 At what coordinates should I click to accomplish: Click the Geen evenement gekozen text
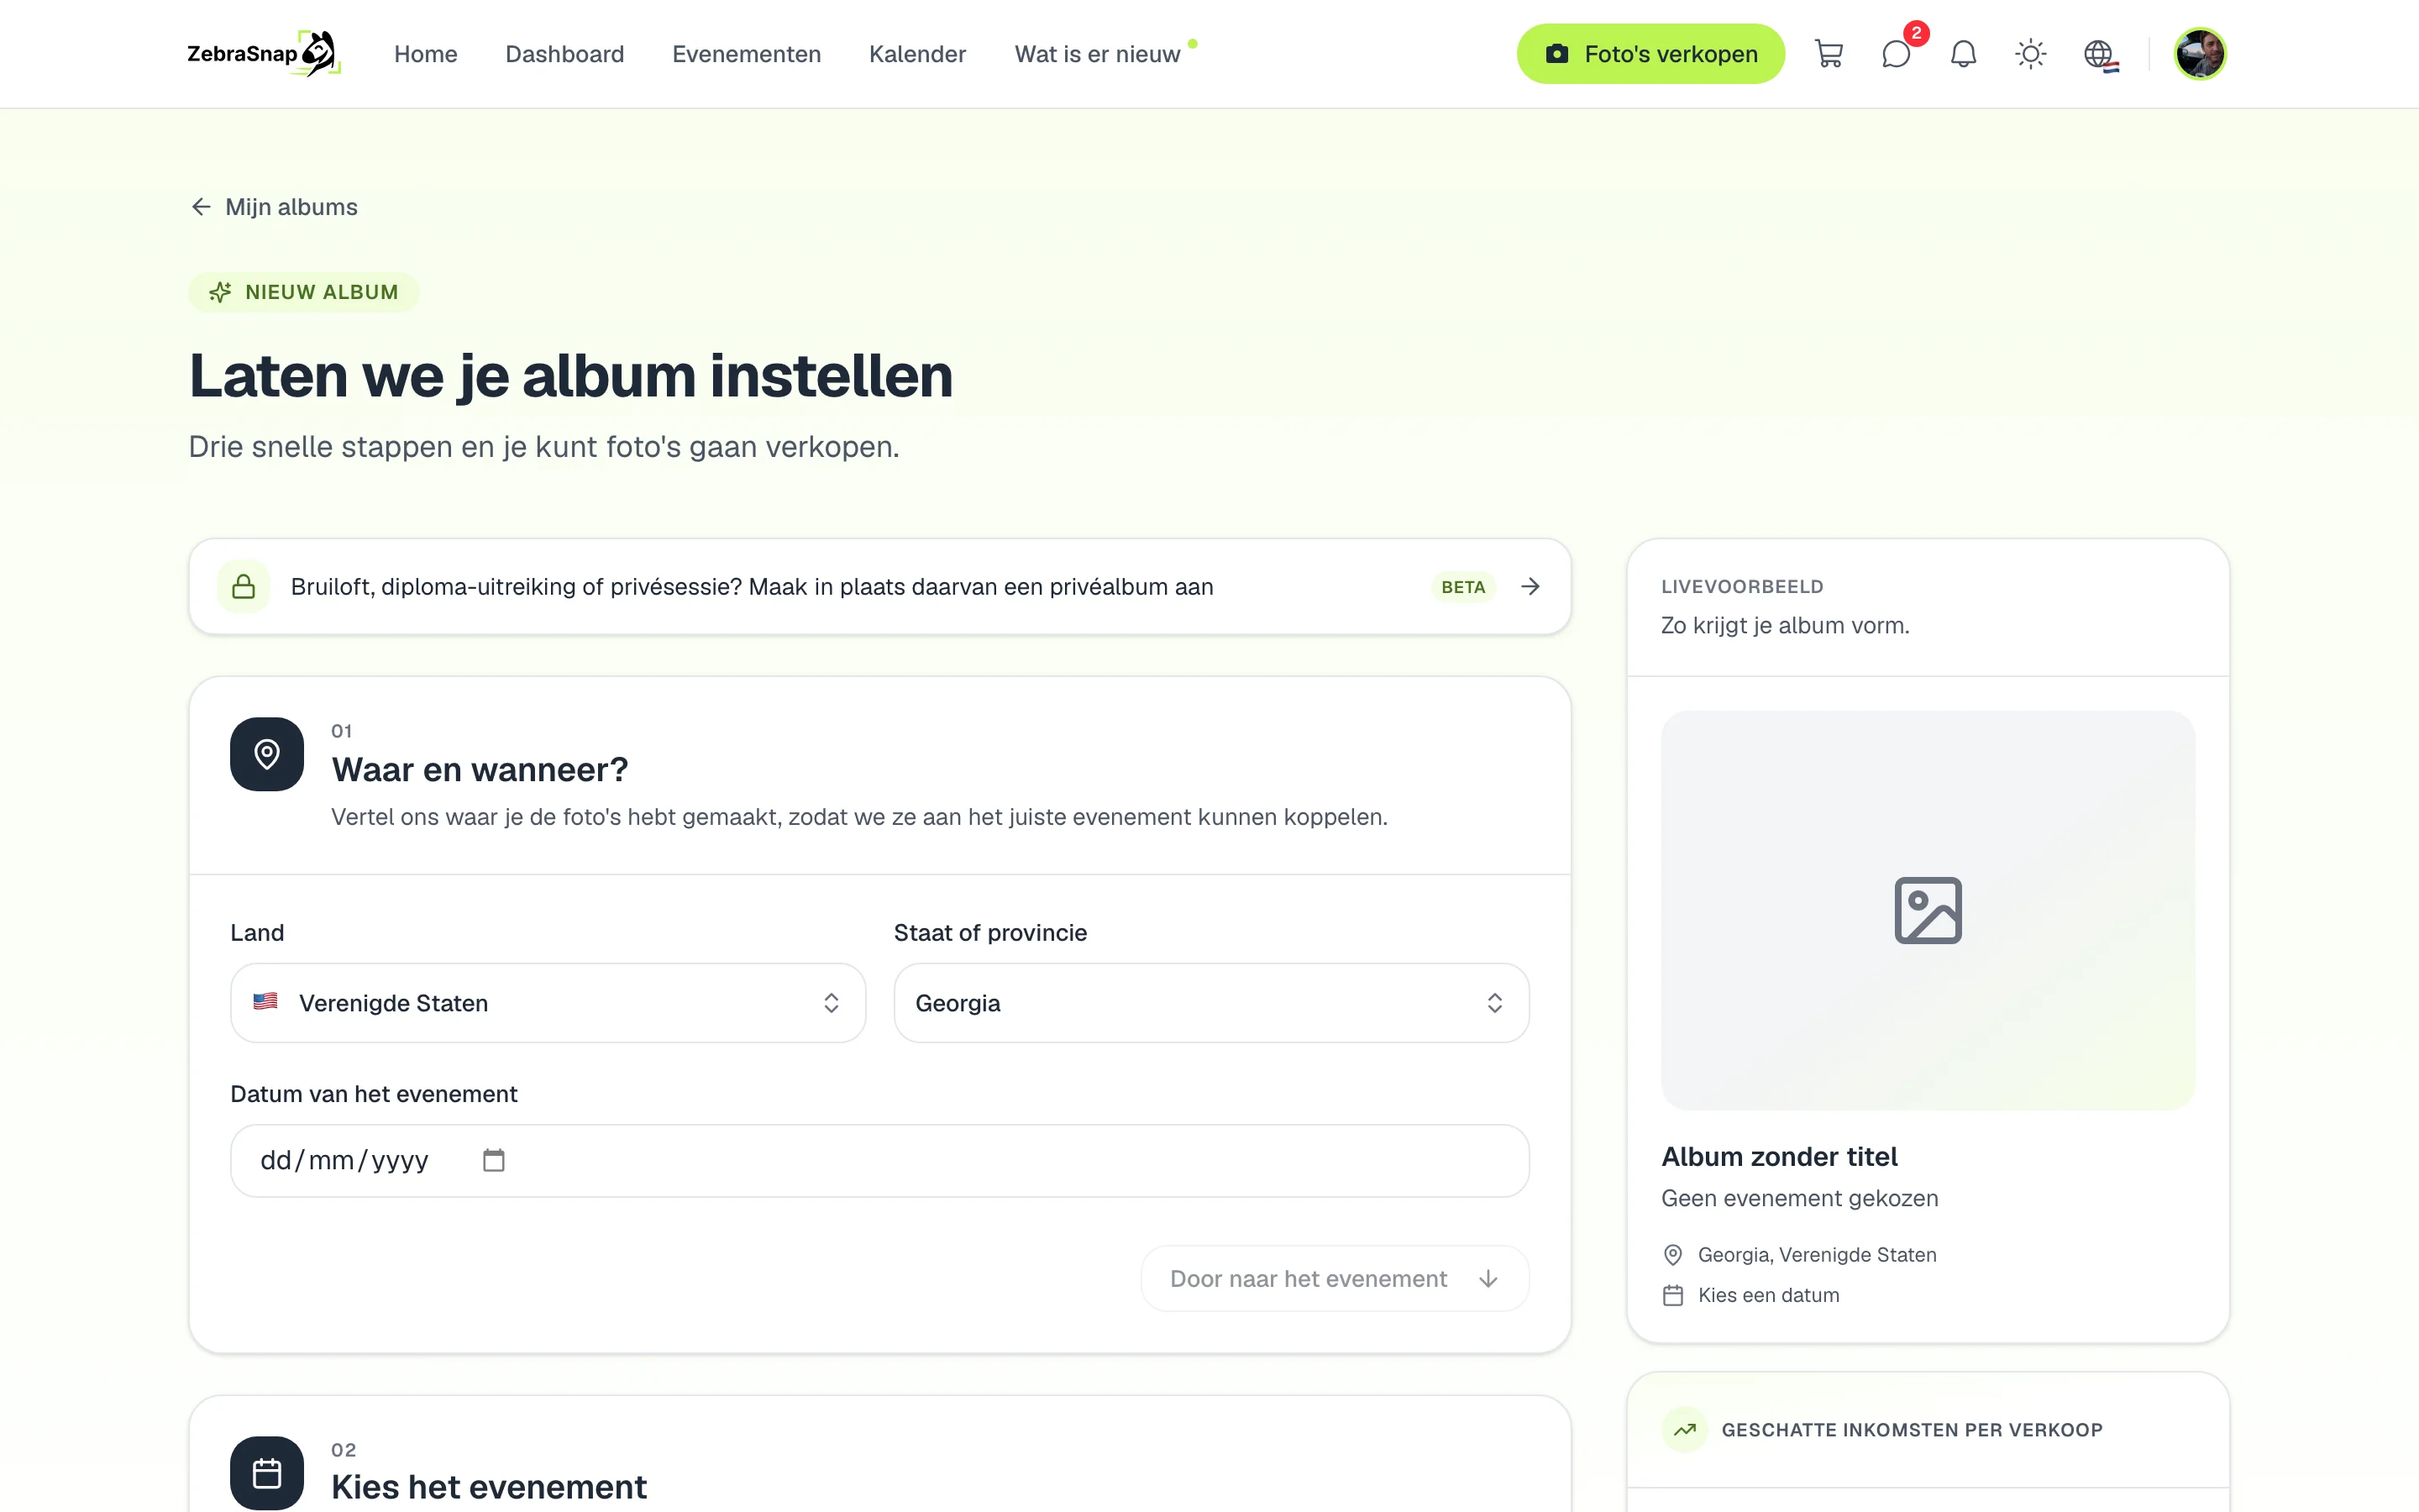coord(1799,1199)
